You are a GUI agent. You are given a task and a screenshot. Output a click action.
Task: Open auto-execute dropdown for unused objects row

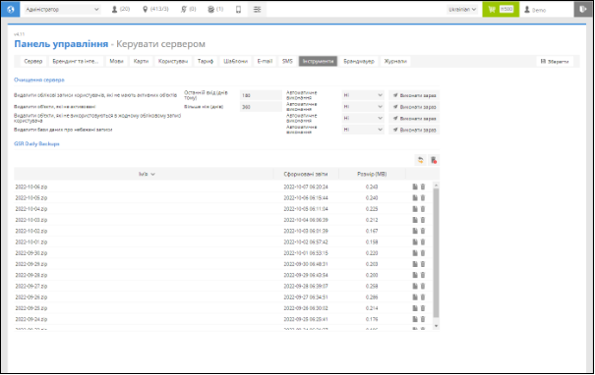(x=363, y=118)
